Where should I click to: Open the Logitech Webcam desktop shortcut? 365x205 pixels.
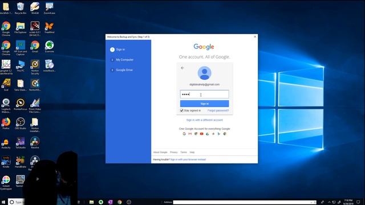(x=6, y=105)
